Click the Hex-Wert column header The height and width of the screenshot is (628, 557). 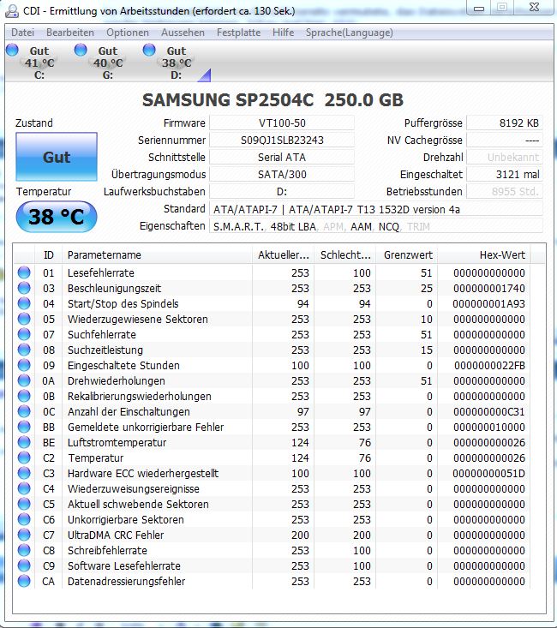[484, 255]
